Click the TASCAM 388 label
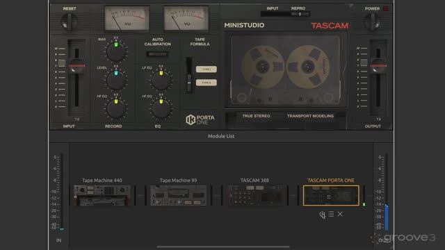This screenshot has width=445, height=250. pos(254,181)
